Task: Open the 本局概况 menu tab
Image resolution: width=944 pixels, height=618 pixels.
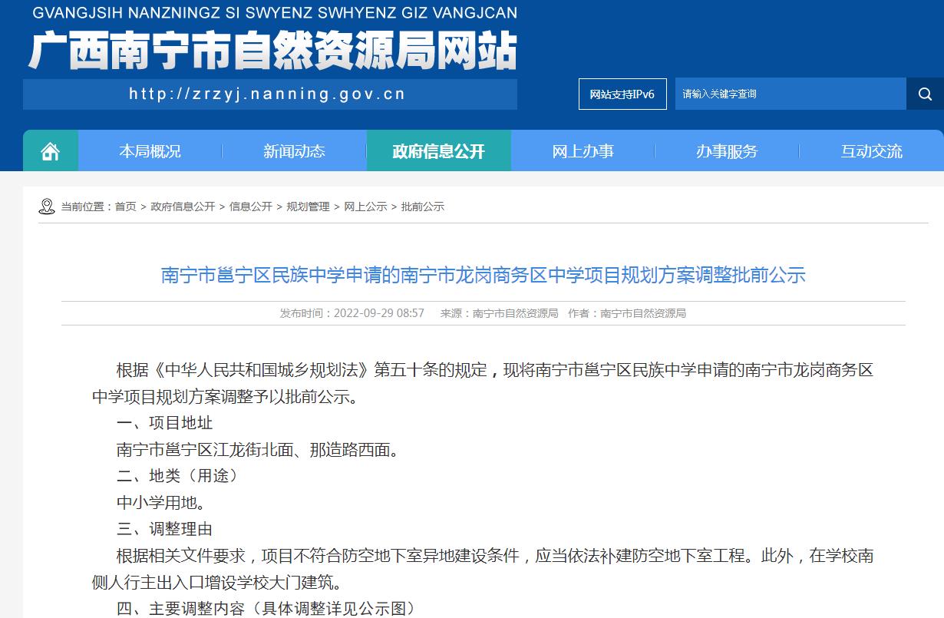Action: (x=150, y=151)
